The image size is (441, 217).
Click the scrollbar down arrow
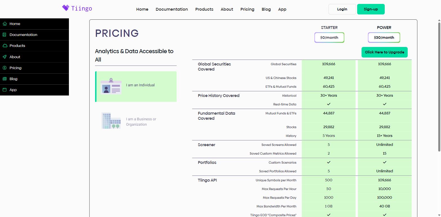[439, 215]
